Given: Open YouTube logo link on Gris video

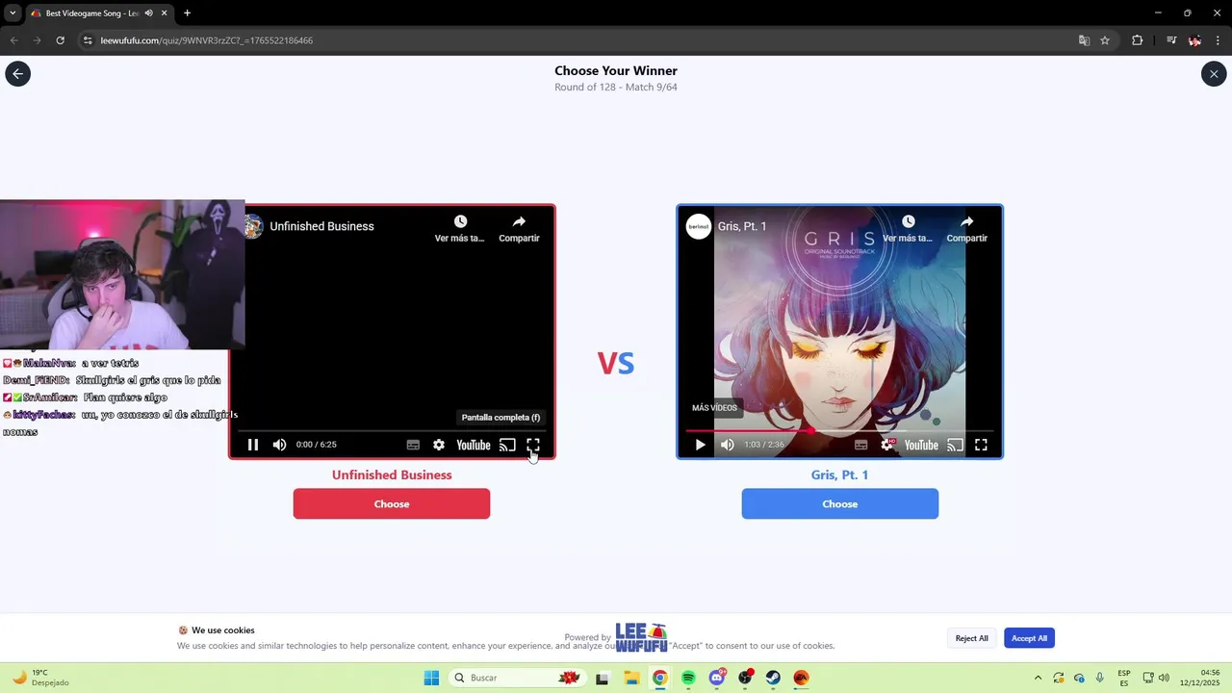Looking at the screenshot, I should point(921,445).
